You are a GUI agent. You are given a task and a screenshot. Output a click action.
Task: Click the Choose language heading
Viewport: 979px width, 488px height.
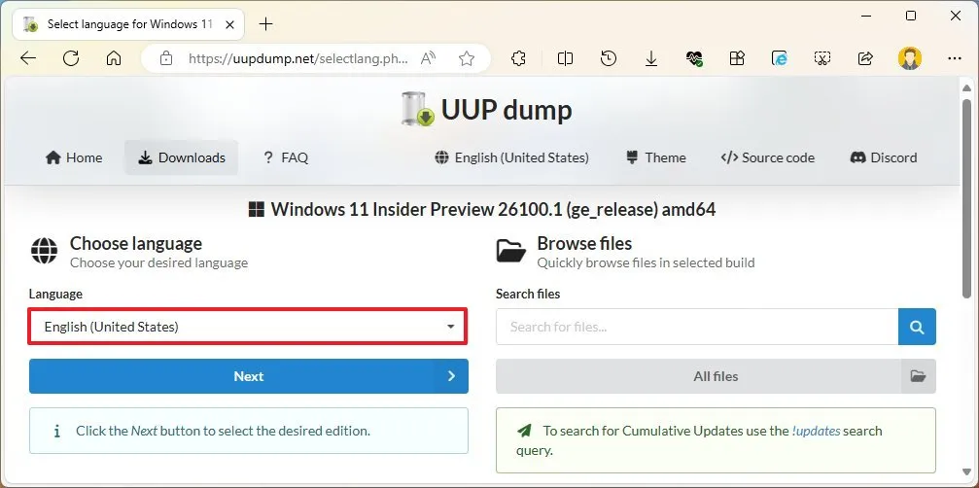coord(136,243)
